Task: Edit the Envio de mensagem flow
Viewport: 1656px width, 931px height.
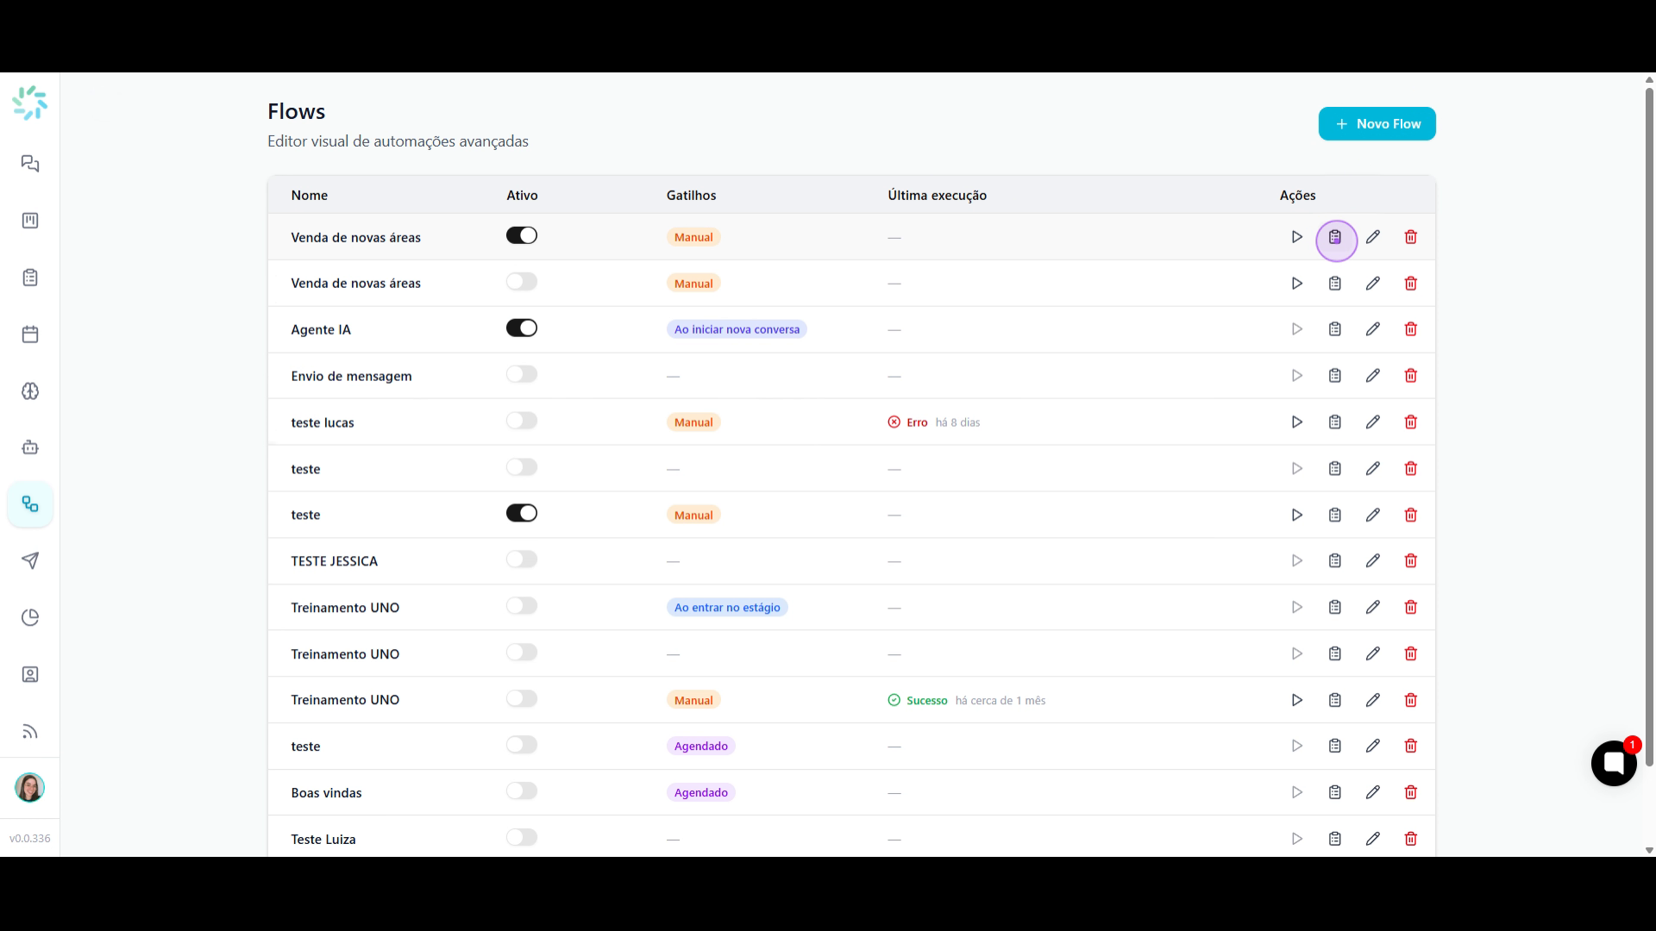Action: coord(1372,376)
